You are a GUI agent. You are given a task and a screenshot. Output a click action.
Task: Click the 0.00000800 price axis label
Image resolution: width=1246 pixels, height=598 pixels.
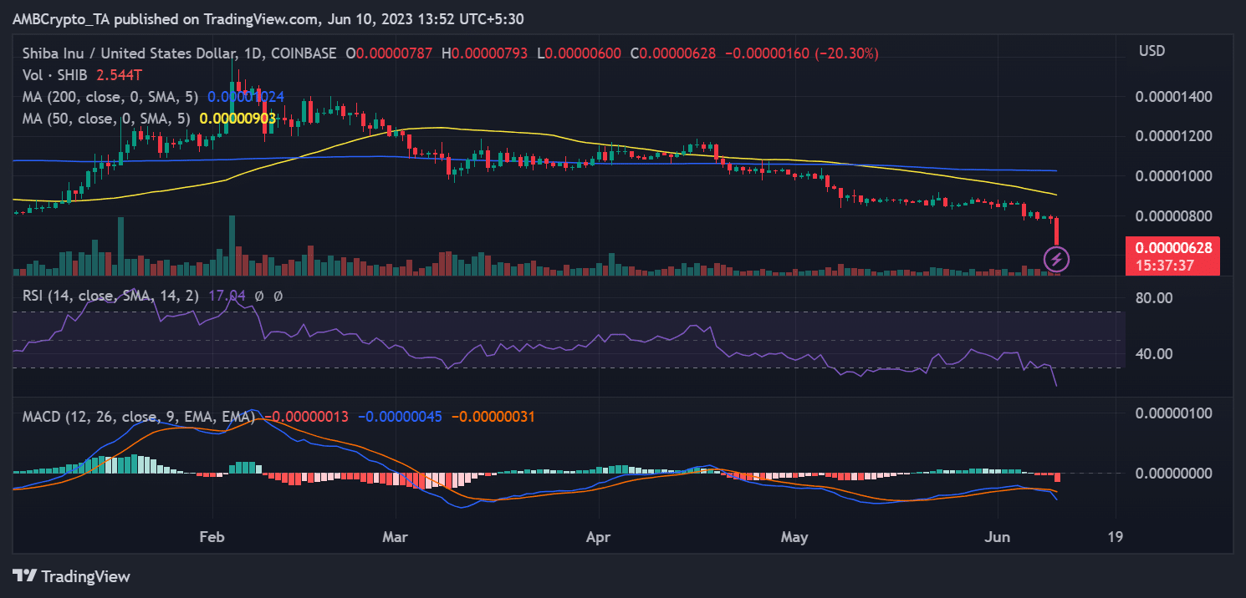[1173, 216]
